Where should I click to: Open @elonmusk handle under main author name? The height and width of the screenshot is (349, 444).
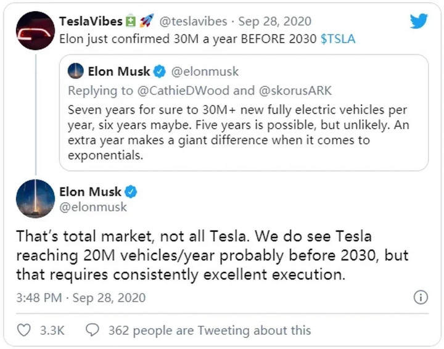click(93, 207)
